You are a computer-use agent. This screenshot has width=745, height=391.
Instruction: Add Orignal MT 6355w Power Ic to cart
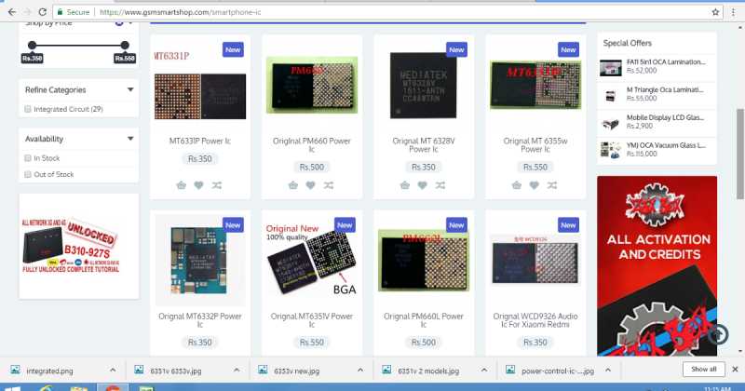pyautogui.click(x=517, y=185)
